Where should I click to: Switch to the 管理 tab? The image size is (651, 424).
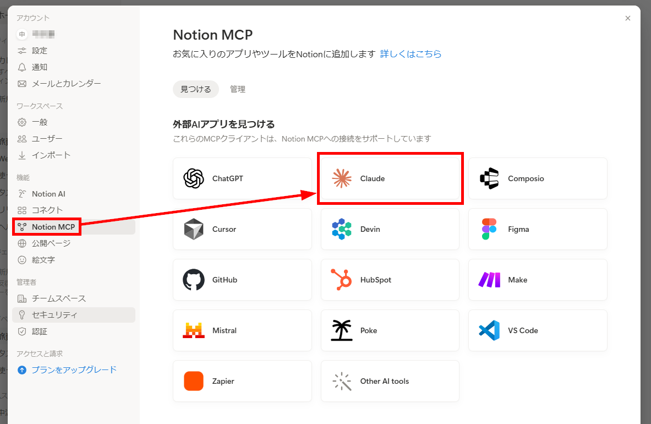238,89
